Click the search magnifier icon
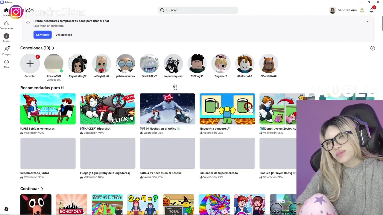The image size is (383, 215). [x=162, y=10]
